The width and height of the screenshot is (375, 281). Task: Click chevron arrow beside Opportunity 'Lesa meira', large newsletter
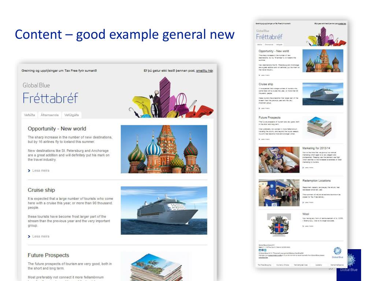pyautogui.click(x=29, y=171)
